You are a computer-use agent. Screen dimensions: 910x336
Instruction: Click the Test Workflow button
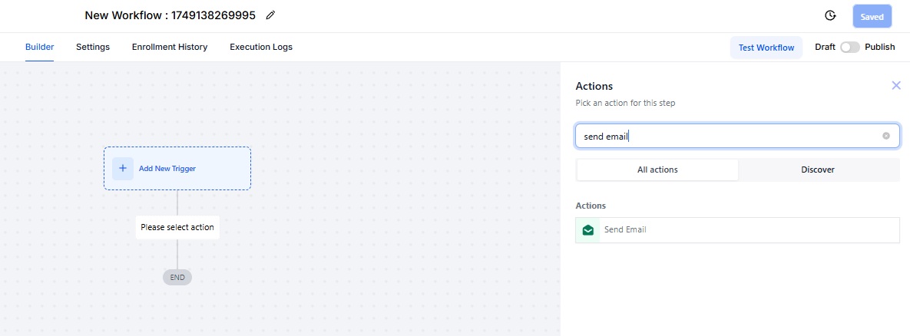(x=766, y=48)
